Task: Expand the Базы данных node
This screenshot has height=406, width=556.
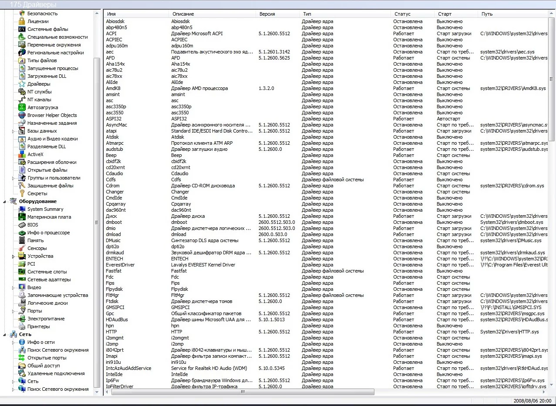Action: click(13, 131)
